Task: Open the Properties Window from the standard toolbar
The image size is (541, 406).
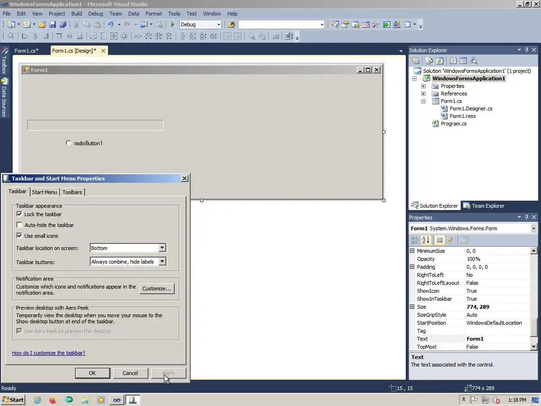Action: tap(345, 24)
